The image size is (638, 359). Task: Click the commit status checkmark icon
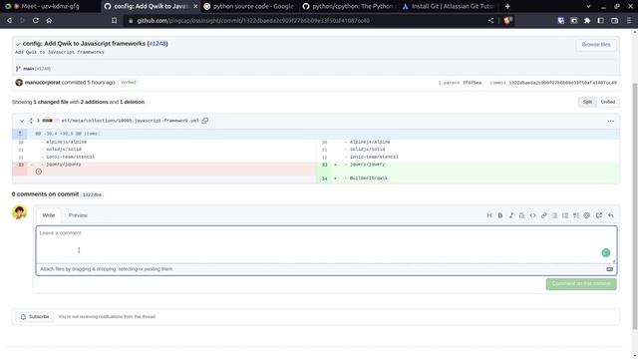pyautogui.click(x=18, y=44)
